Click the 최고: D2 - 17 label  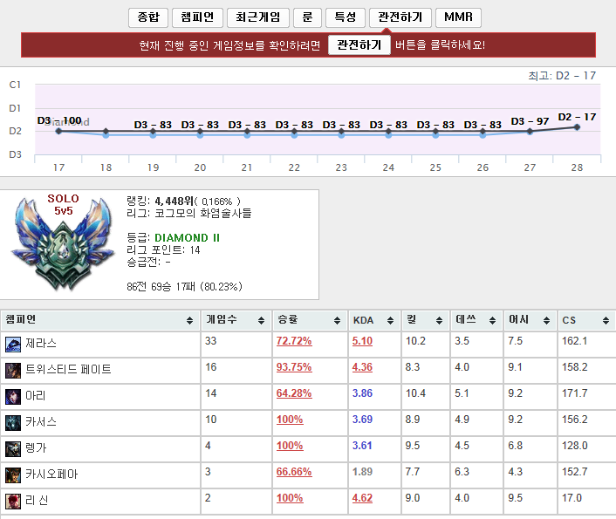(562, 75)
